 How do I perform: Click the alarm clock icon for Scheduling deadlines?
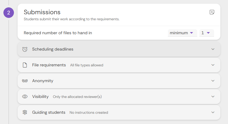click(x=25, y=49)
